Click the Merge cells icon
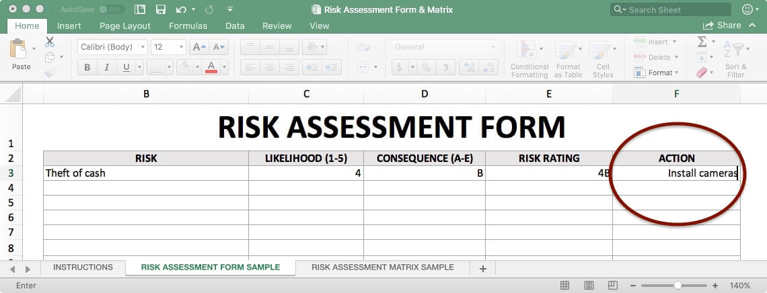Image resolution: width=767 pixels, height=293 pixels. coord(363,67)
